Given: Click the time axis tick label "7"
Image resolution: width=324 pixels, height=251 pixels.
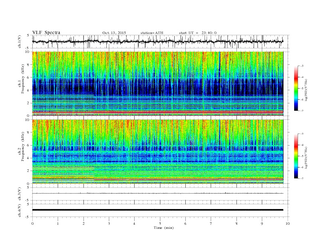Looking at the screenshot, I should click(x=211, y=224).
